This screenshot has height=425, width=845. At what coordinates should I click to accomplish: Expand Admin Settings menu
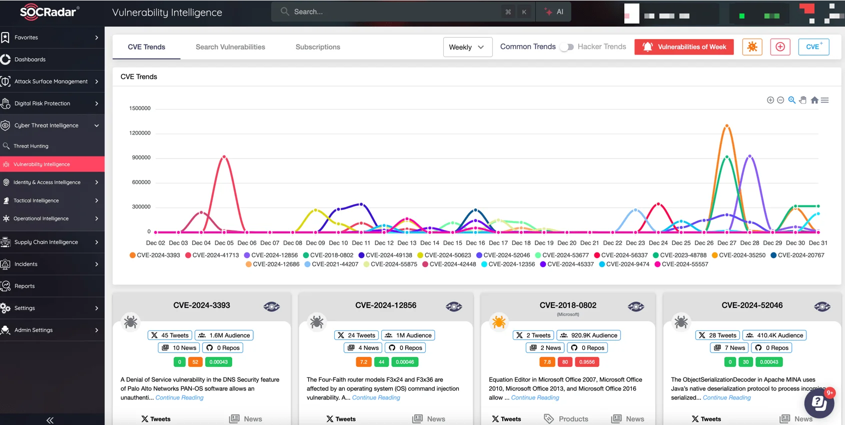tap(52, 330)
